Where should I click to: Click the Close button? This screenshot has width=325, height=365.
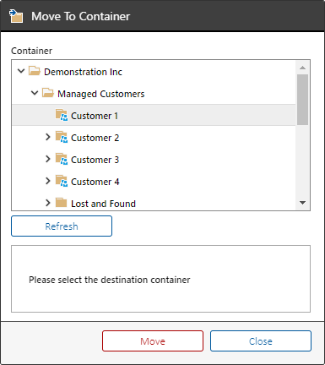click(261, 341)
